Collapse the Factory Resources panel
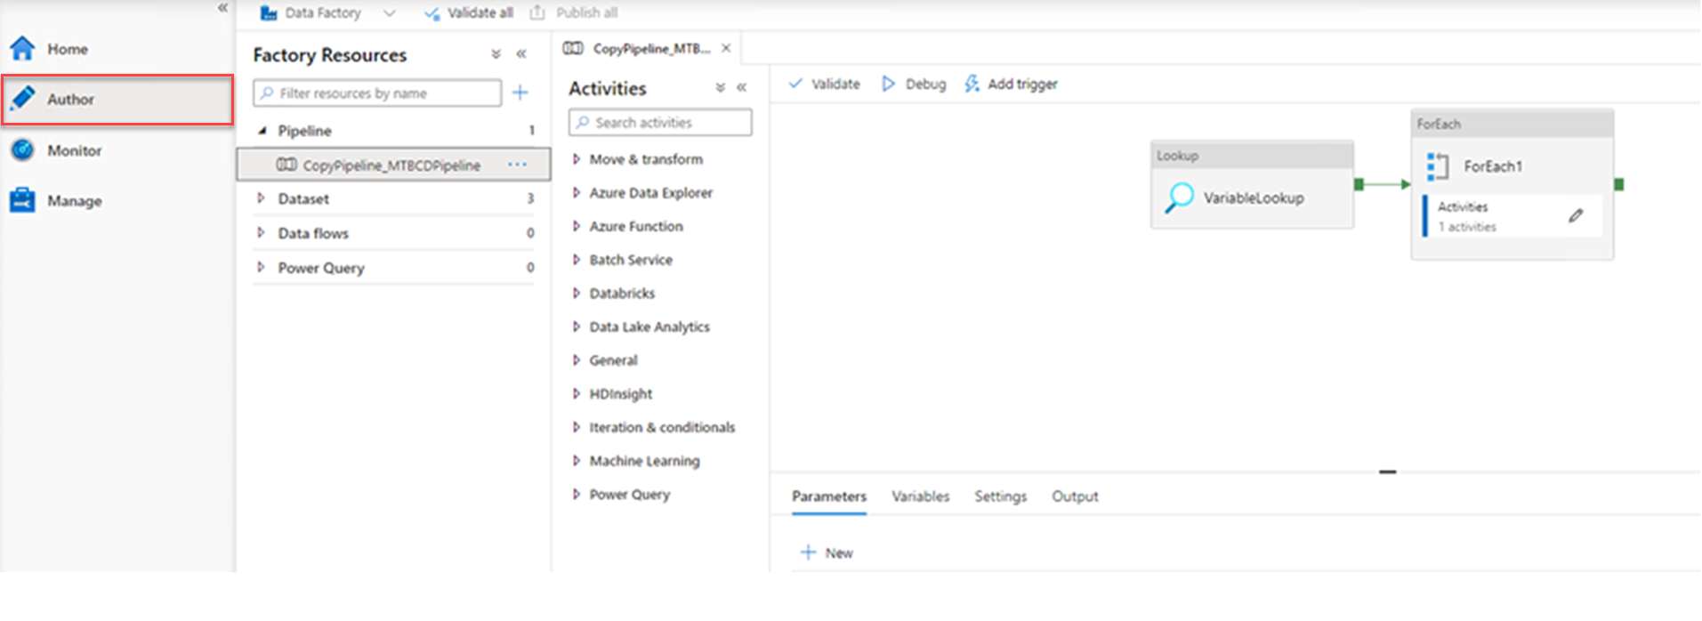 pyautogui.click(x=521, y=54)
